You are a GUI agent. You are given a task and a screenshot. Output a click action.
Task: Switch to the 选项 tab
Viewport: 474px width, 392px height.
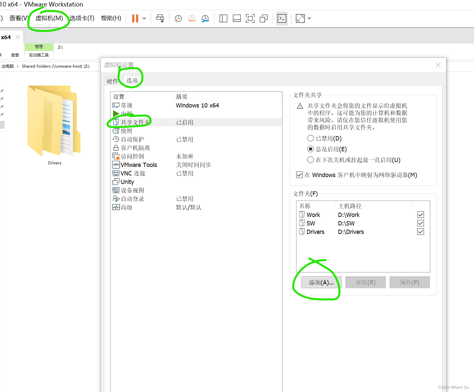[132, 80]
